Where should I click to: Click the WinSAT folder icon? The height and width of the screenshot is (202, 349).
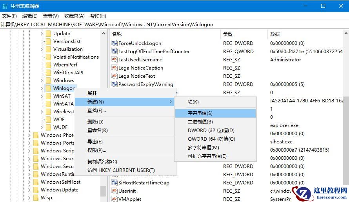click(x=48, y=96)
